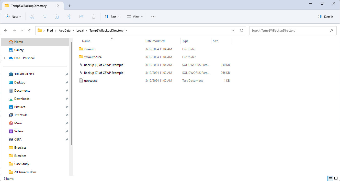This screenshot has width=340, height=181.
Task: Click the Cut scissors icon in toolbar
Action: (x=32, y=17)
